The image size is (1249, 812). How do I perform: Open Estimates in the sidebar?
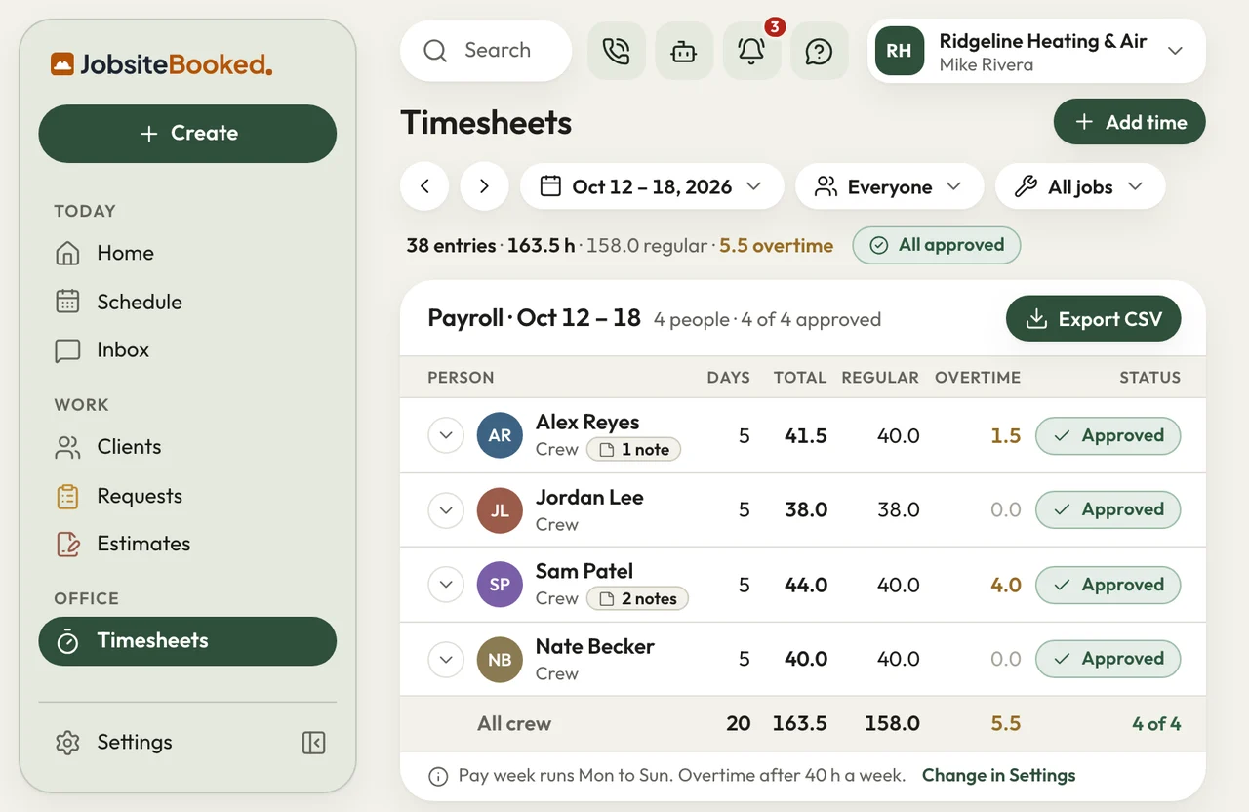[x=187, y=544]
